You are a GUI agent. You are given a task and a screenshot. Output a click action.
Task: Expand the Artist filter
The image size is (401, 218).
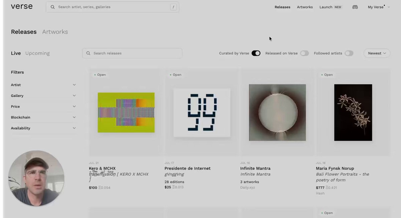(x=43, y=85)
